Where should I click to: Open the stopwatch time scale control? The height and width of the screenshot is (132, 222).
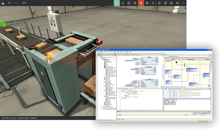(x=135, y=3)
